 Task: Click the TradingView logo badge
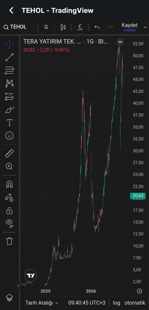coord(31,275)
